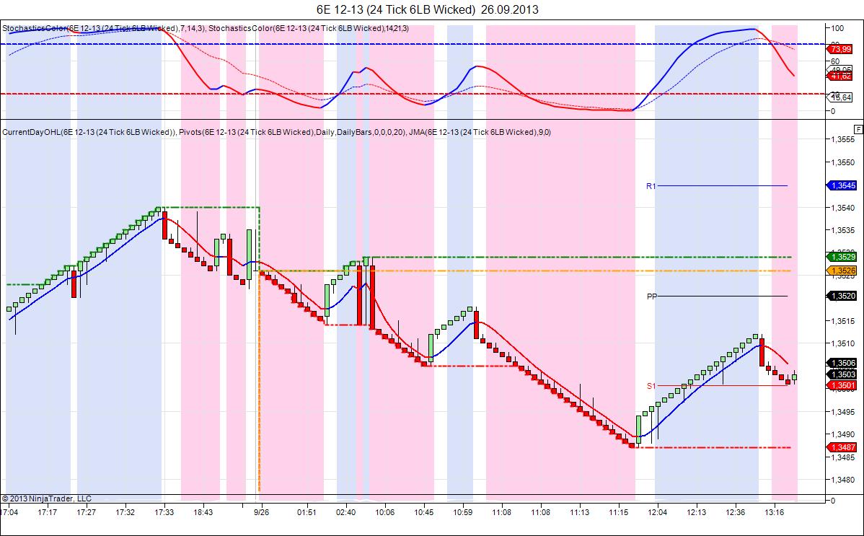The width and height of the screenshot is (864, 536).
Task: Click the 1,3535 price axis label
Action: [x=843, y=230]
